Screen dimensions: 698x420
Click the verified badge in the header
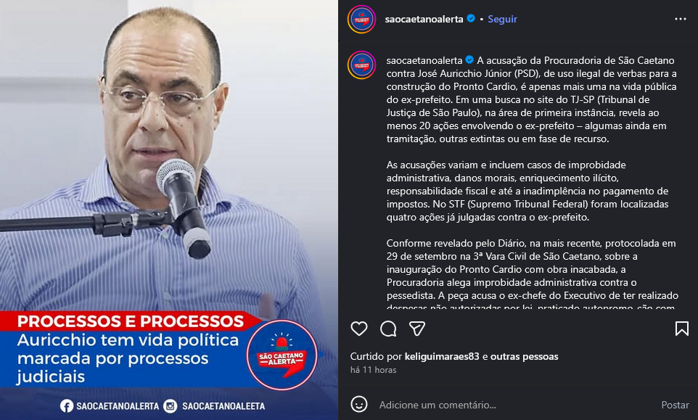471,19
